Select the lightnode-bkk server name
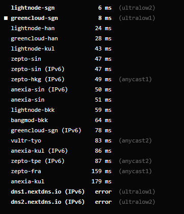184x214 pixels. click(x=33, y=110)
